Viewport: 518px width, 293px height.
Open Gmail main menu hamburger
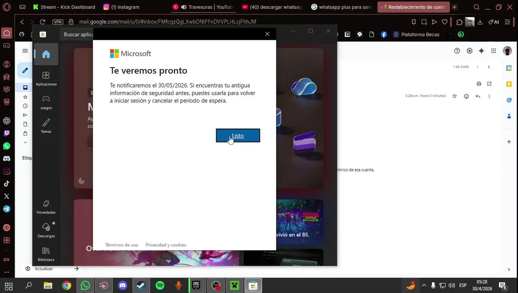tap(25, 51)
